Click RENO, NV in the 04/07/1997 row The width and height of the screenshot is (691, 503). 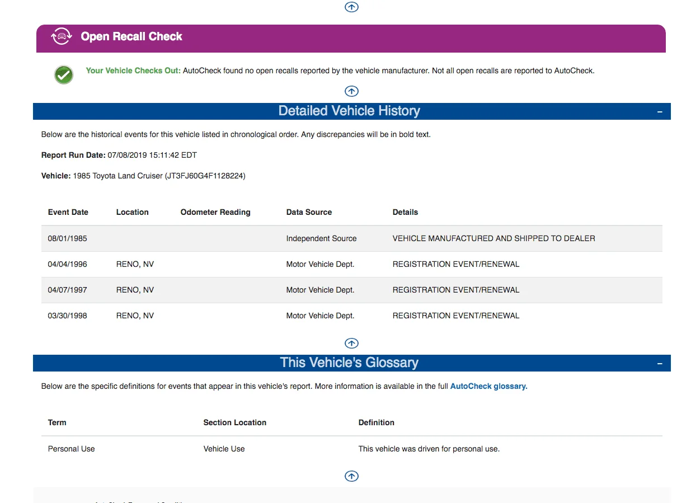point(135,290)
